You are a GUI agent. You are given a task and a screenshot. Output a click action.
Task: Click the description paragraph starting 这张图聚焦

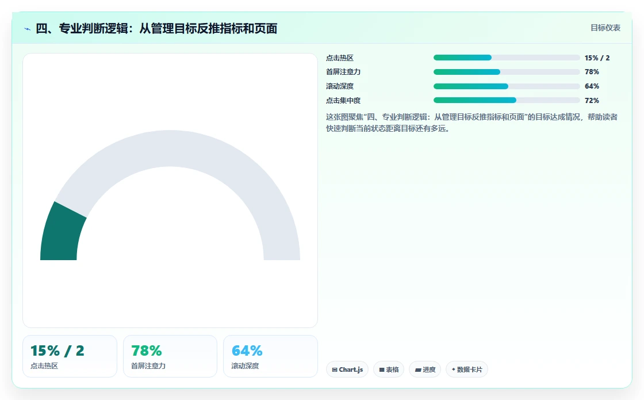tap(471, 123)
